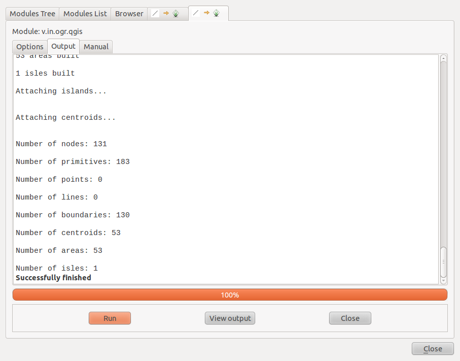Screen dimensions: 460x361
Task: Go to the Browser tab
Action: click(129, 14)
